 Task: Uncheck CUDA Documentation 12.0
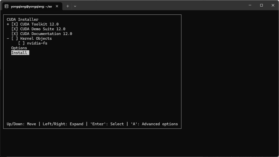point(15,33)
